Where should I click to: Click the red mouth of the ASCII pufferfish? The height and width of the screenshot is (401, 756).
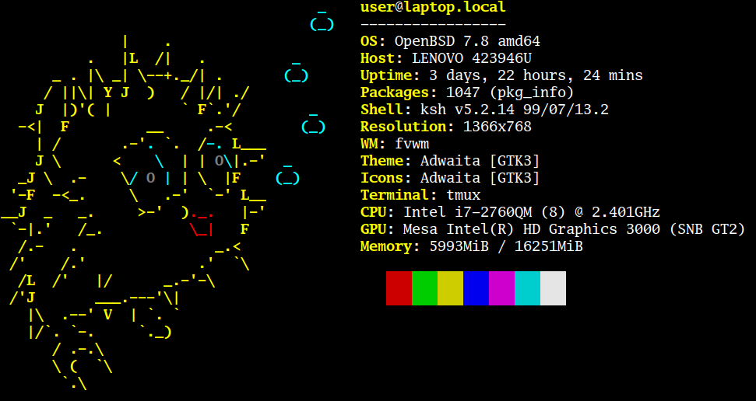(x=202, y=223)
